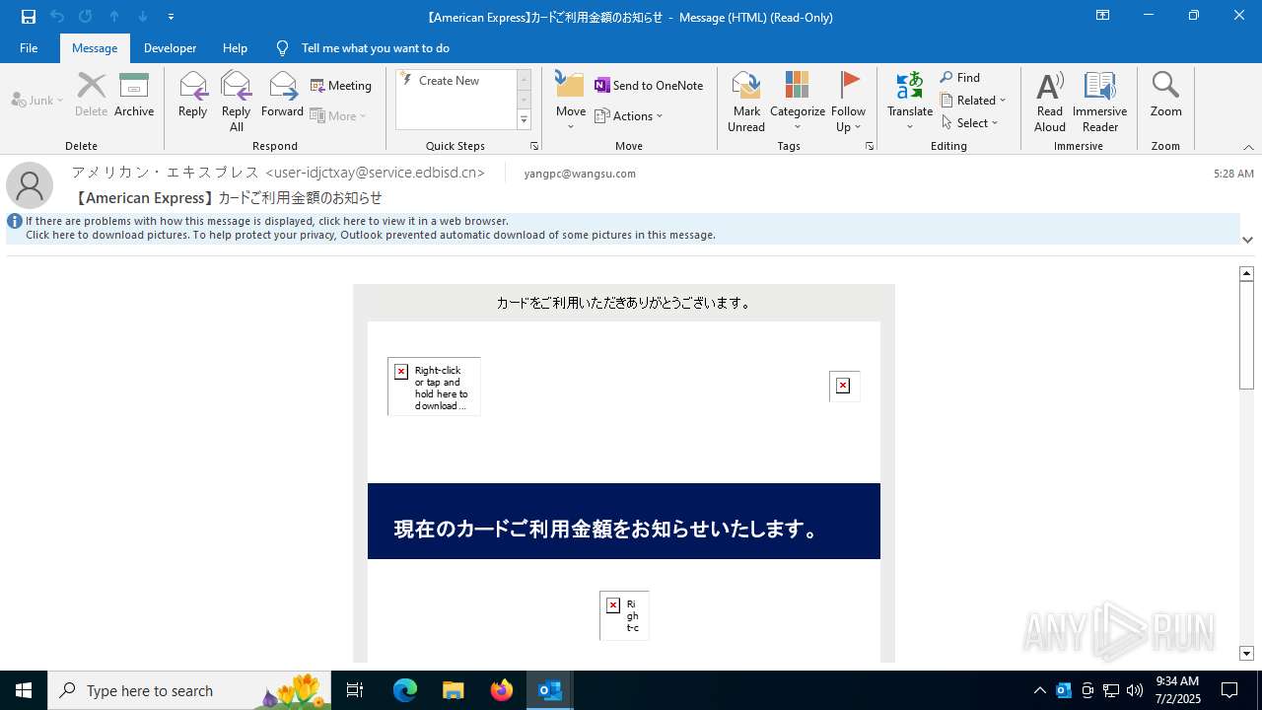
Task: Click blocked image below the blue banner
Action: coord(624,615)
